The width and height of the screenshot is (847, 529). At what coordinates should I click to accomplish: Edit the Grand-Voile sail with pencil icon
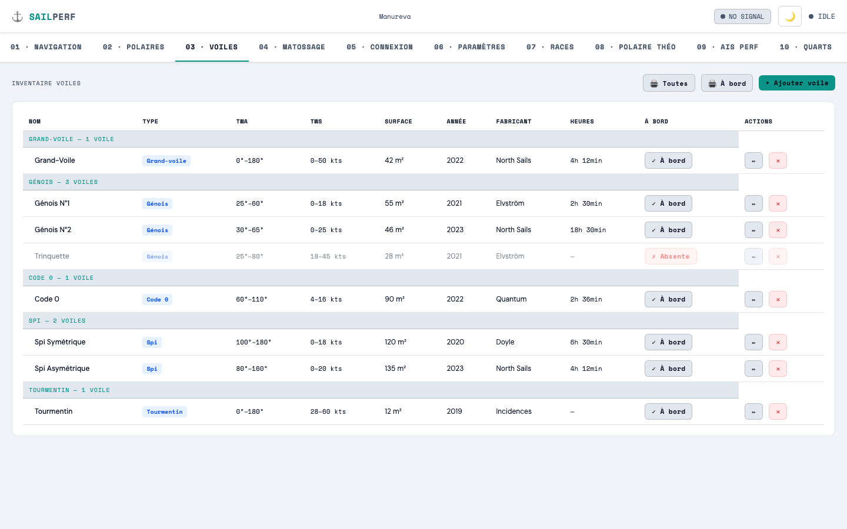click(753, 160)
